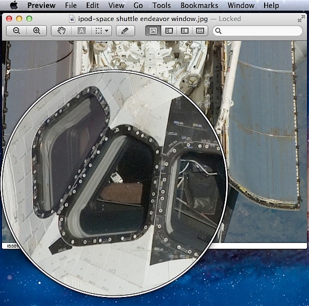Select the Text selection tool

click(81, 31)
